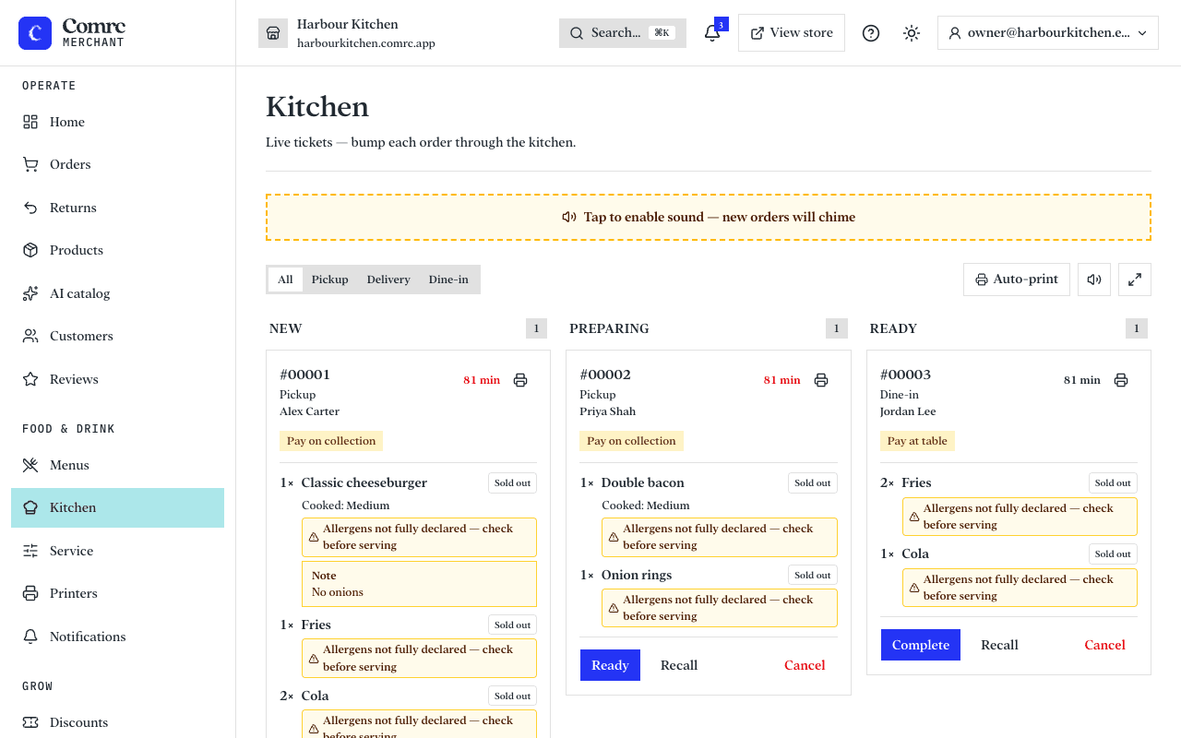Open Service settings in sidebar
The width and height of the screenshot is (1181, 738).
click(x=117, y=551)
